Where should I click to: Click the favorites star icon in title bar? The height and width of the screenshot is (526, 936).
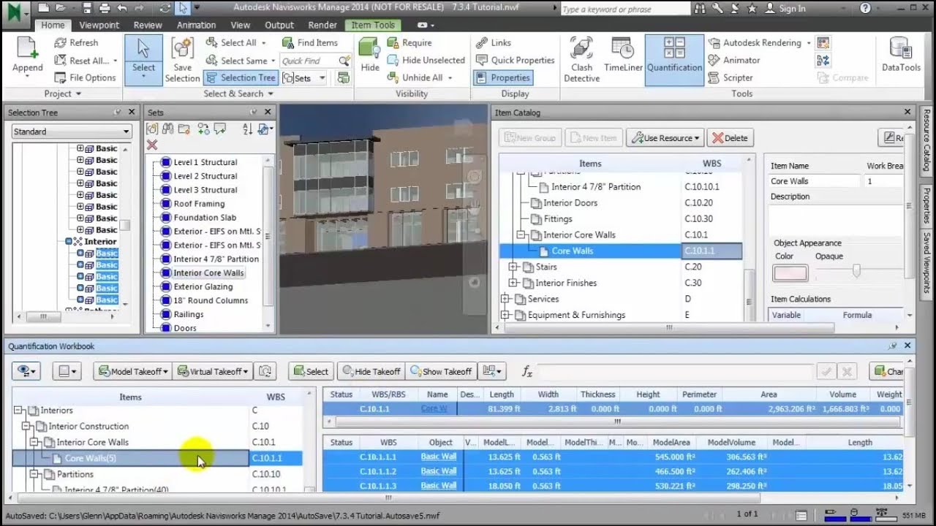click(752, 8)
